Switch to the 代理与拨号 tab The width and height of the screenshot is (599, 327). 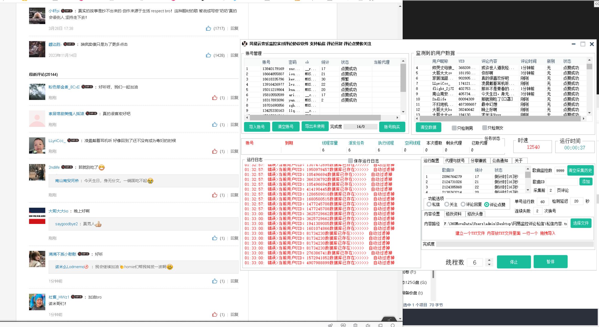pyautogui.click(x=455, y=161)
